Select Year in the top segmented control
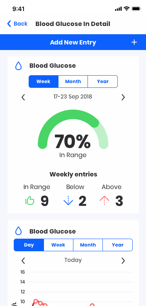This screenshot has height=306, width=146. (103, 82)
